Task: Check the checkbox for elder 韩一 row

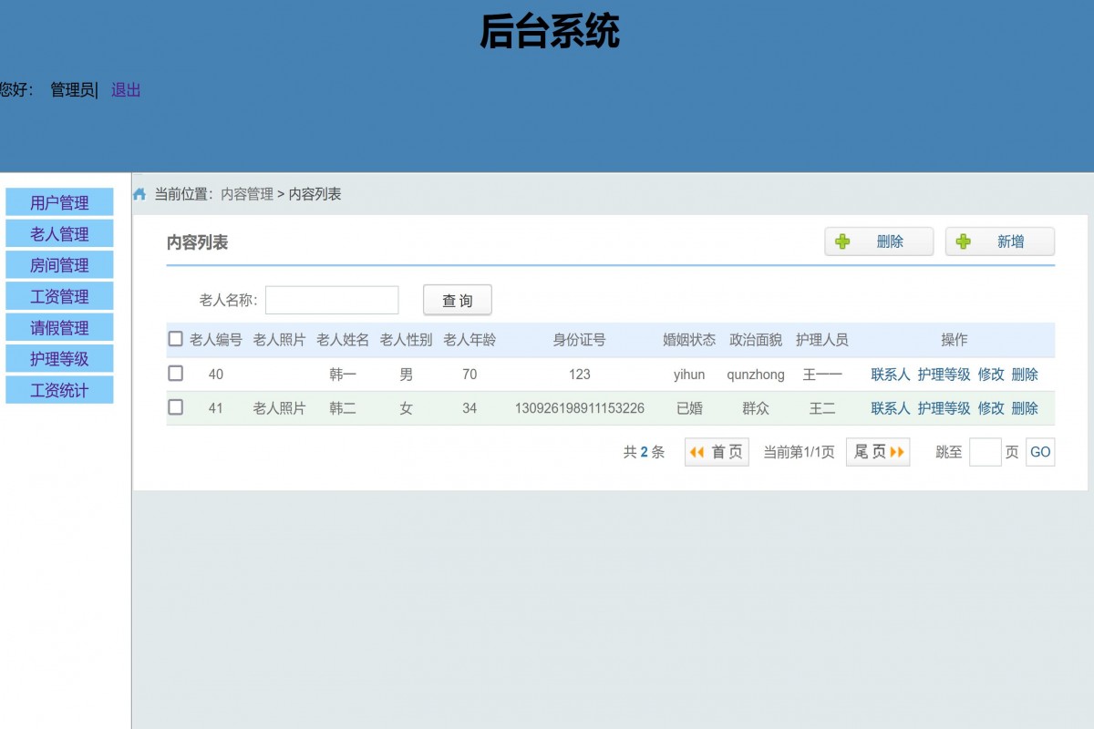Action: [x=175, y=374]
